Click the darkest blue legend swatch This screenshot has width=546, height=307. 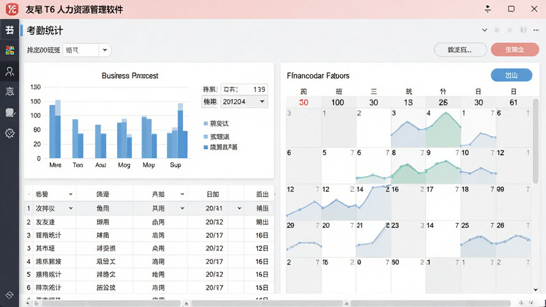205,147
